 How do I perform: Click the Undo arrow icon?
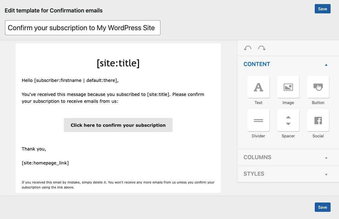click(x=247, y=48)
